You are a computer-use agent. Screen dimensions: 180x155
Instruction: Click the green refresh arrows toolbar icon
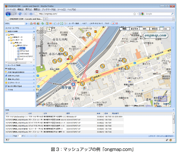(x=43, y=24)
